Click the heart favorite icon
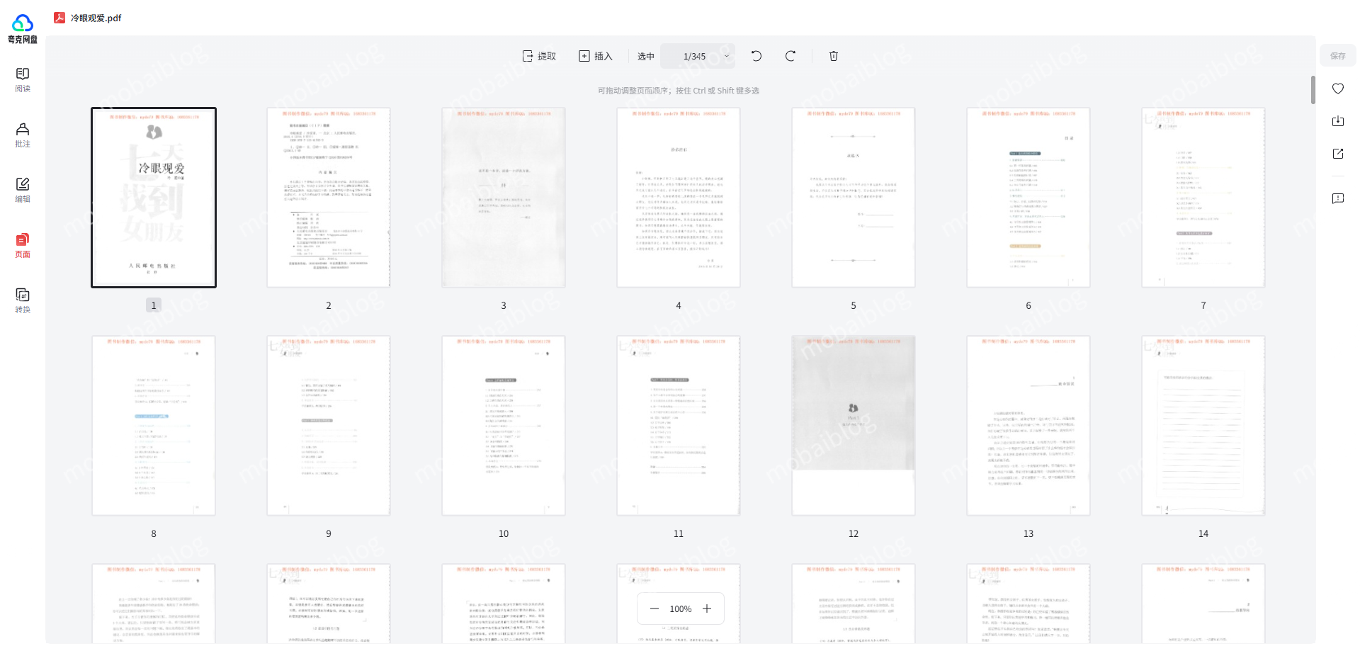Image resolution: width=1360 pixels, height=651 pixels. (x=1337, y=89)
